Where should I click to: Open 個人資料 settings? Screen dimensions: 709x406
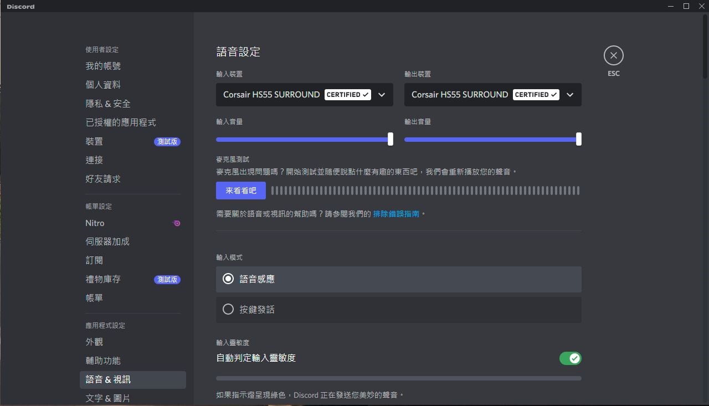click(133, 85)
